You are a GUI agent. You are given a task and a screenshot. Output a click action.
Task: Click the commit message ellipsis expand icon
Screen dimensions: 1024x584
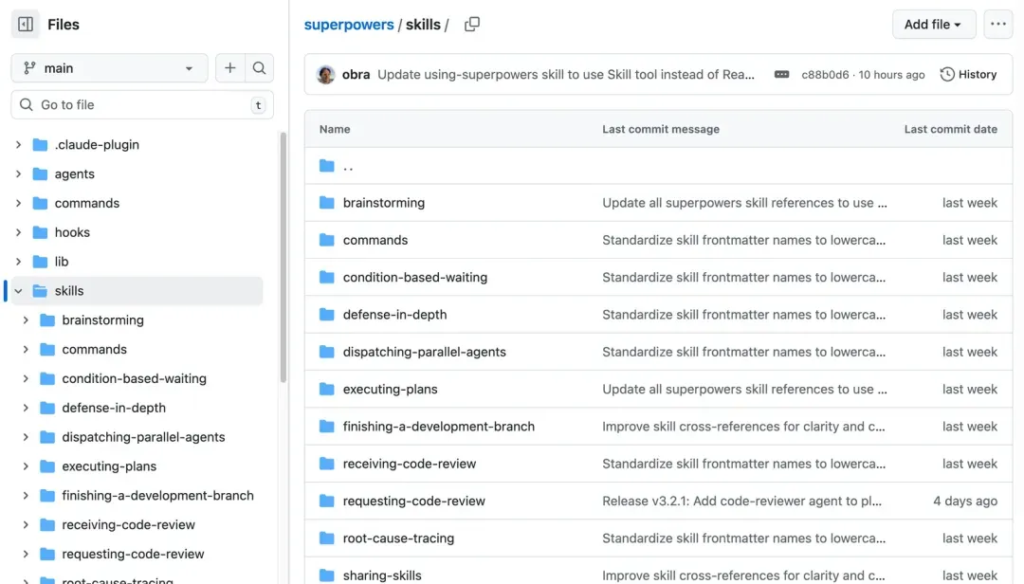click(x=781, y=75)
